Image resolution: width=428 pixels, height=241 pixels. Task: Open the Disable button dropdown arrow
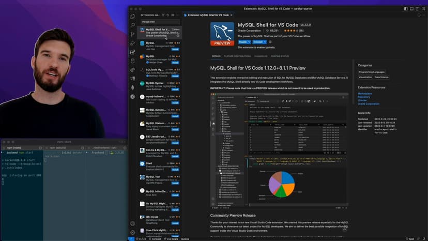click(250, 42)
